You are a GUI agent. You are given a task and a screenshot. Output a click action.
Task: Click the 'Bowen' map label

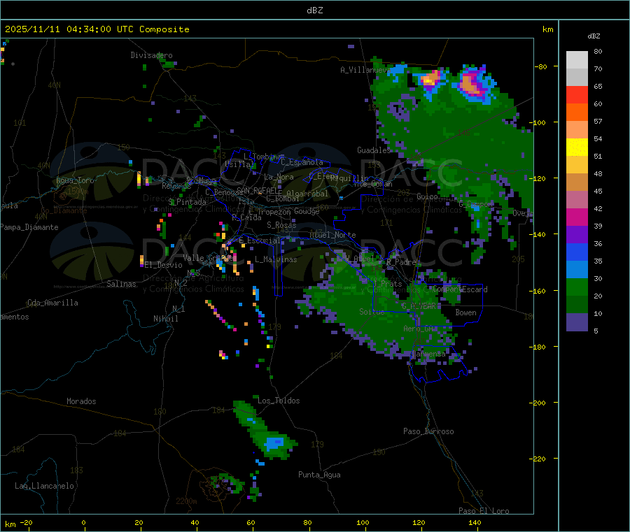pyautogui.click(x=465, y=313)
